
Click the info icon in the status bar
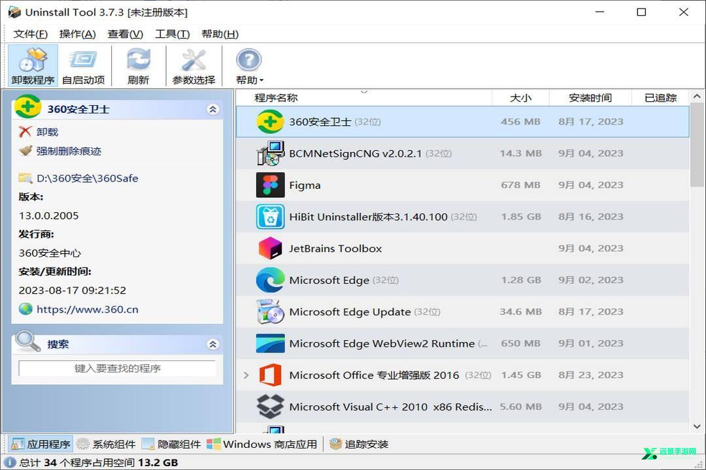(9, 462)
